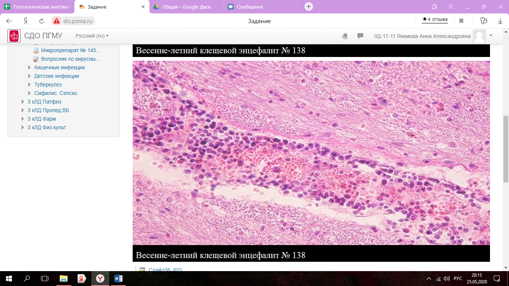Open Вопросник по вирусны... quiz
The width and height of the screenshot is (509, 286).
[x=70, y=59]
